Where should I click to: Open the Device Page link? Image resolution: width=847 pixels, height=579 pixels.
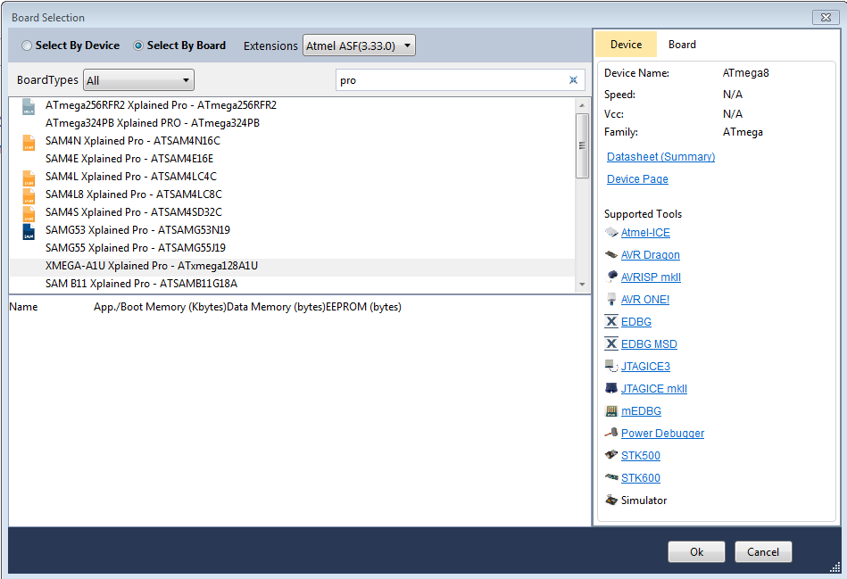point(637,178)
